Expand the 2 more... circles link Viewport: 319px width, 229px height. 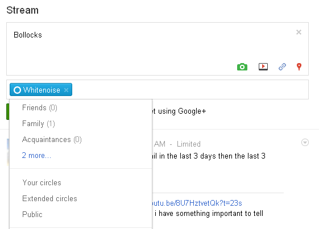tap(36, 155)
